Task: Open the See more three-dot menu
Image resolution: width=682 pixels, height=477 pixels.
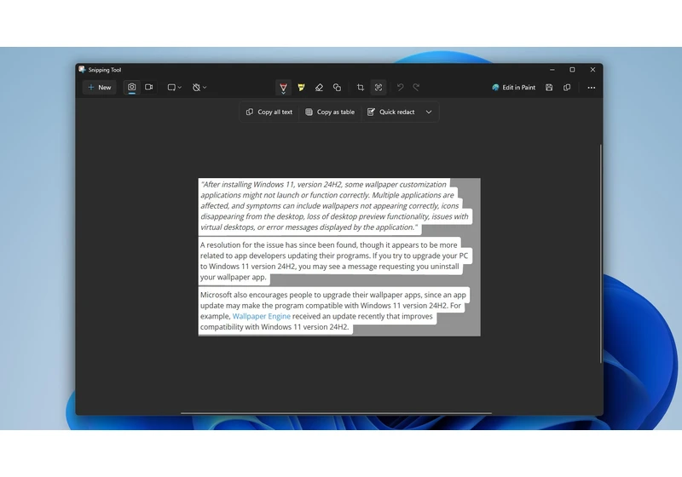Action: point(591,88)
